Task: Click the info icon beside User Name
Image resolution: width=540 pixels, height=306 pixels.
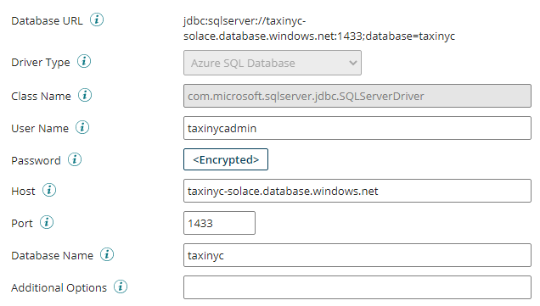Action: click(x=82, y=127)
